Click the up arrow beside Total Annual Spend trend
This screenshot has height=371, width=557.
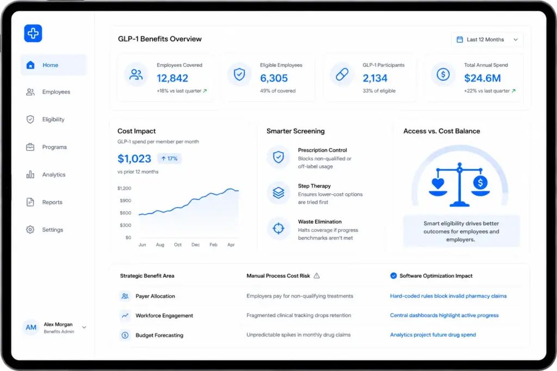513,91
